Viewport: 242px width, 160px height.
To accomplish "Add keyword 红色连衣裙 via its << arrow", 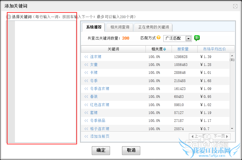I will [x=86, y=105].
